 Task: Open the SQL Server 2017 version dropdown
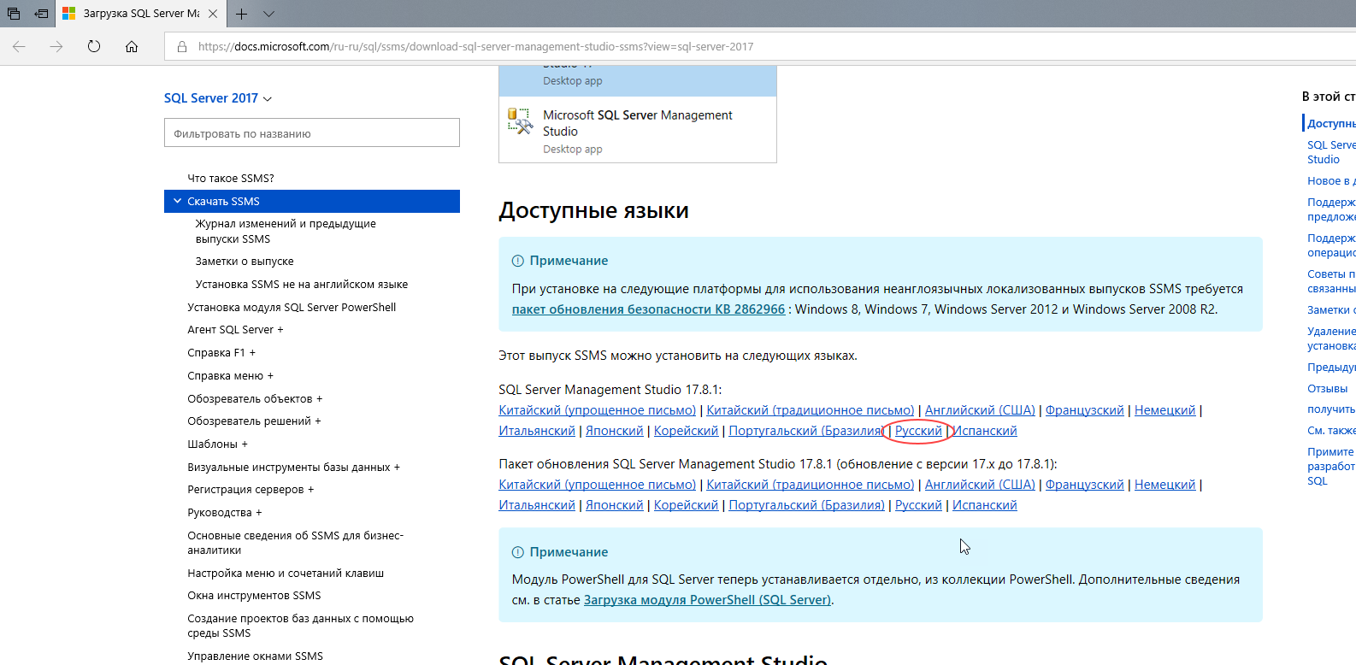tap(218, 98)
